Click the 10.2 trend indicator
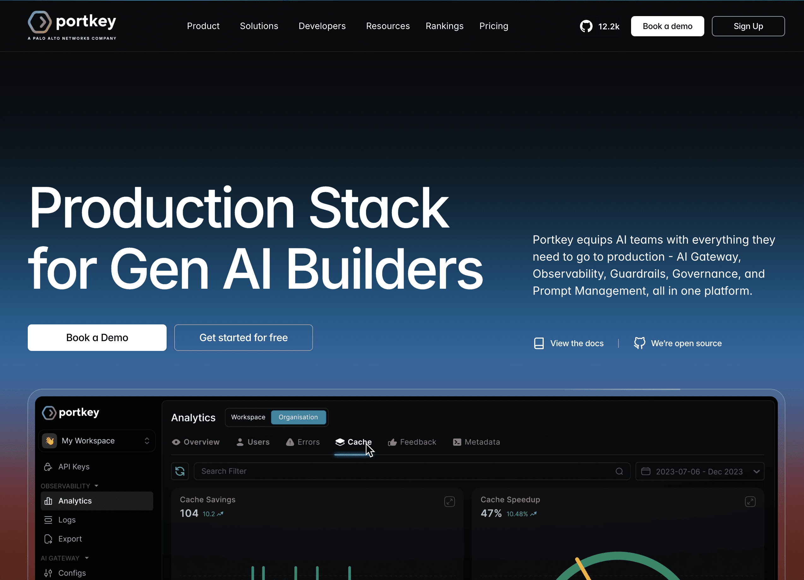This screenshot has width=804, height=580. pyautogui.click(x=213, y=514)
